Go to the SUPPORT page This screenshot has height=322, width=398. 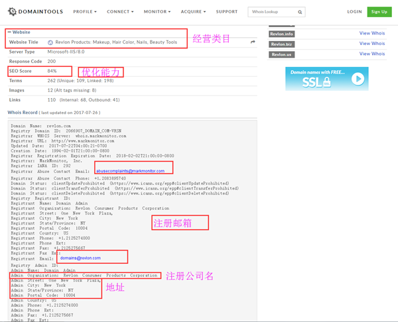coord(227,12)
